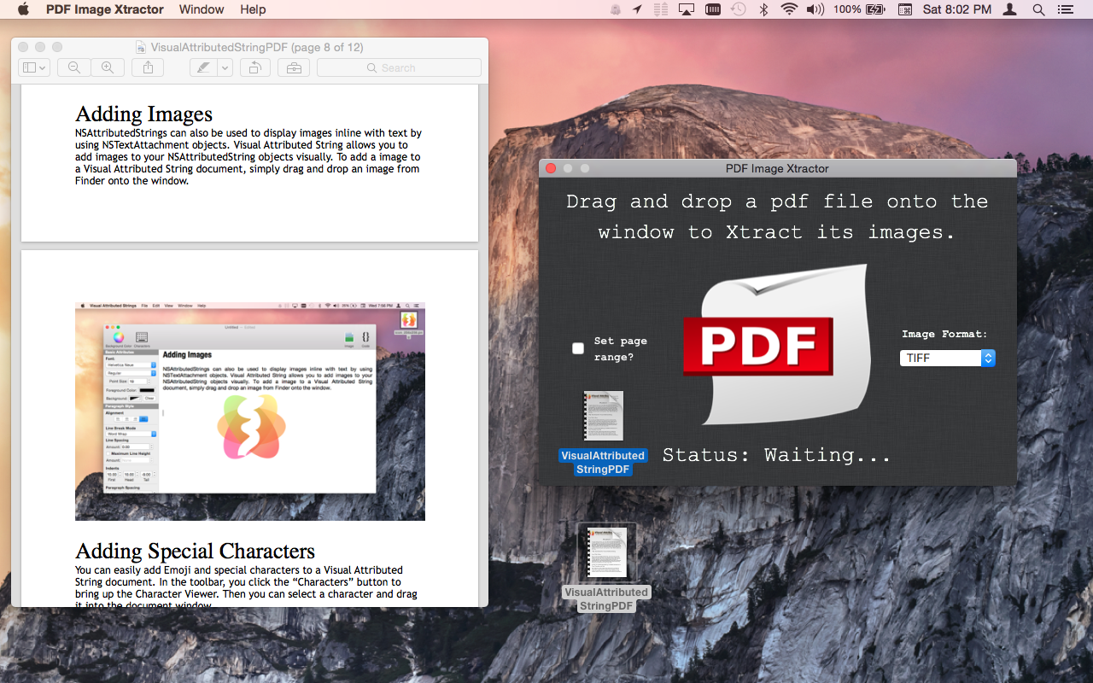This screenshot has width=1093, height=683.
Task: Open the Help menu
Action: (x=253, y=9)
